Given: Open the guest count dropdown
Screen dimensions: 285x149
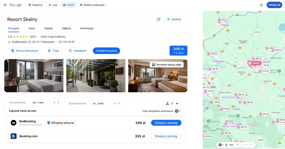Looking at the screenshot, I should click(172, 103).
